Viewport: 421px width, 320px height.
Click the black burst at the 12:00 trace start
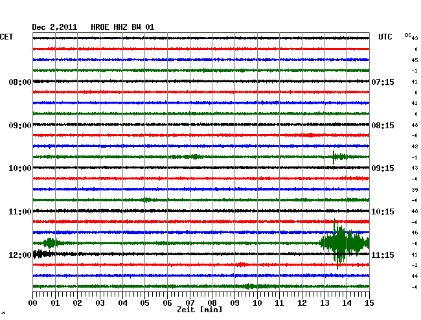pos(43,254)
